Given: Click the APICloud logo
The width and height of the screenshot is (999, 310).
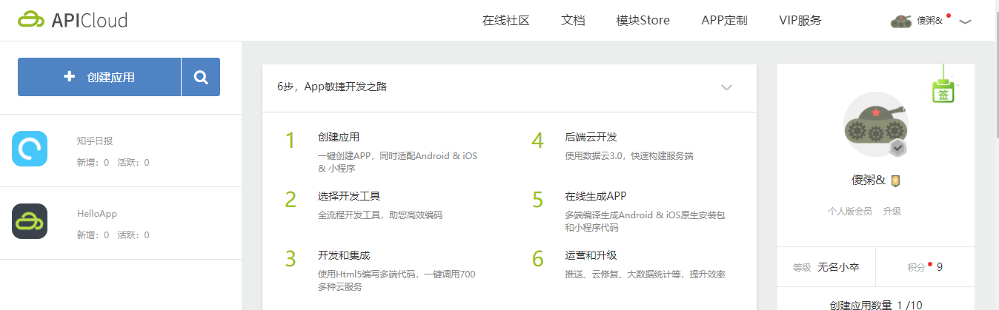Looking at the screenshot, I should coord(73,20).
